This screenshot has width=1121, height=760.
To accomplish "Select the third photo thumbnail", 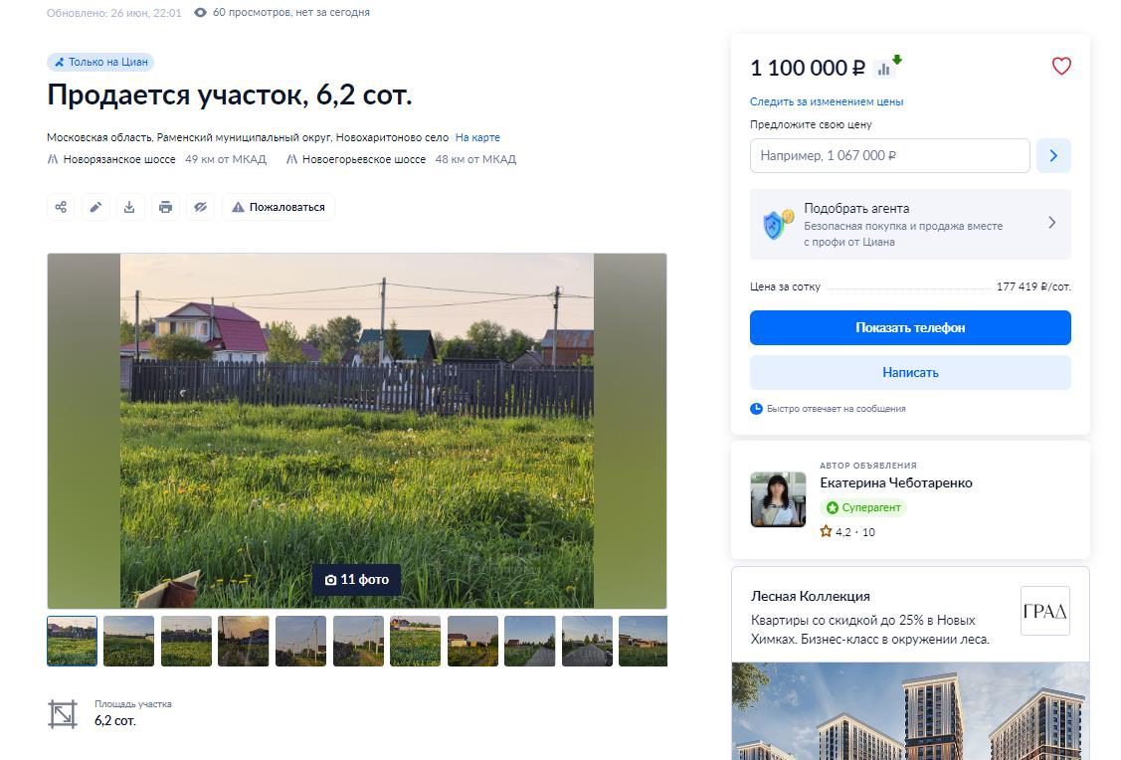I will [x=187, y=642].
